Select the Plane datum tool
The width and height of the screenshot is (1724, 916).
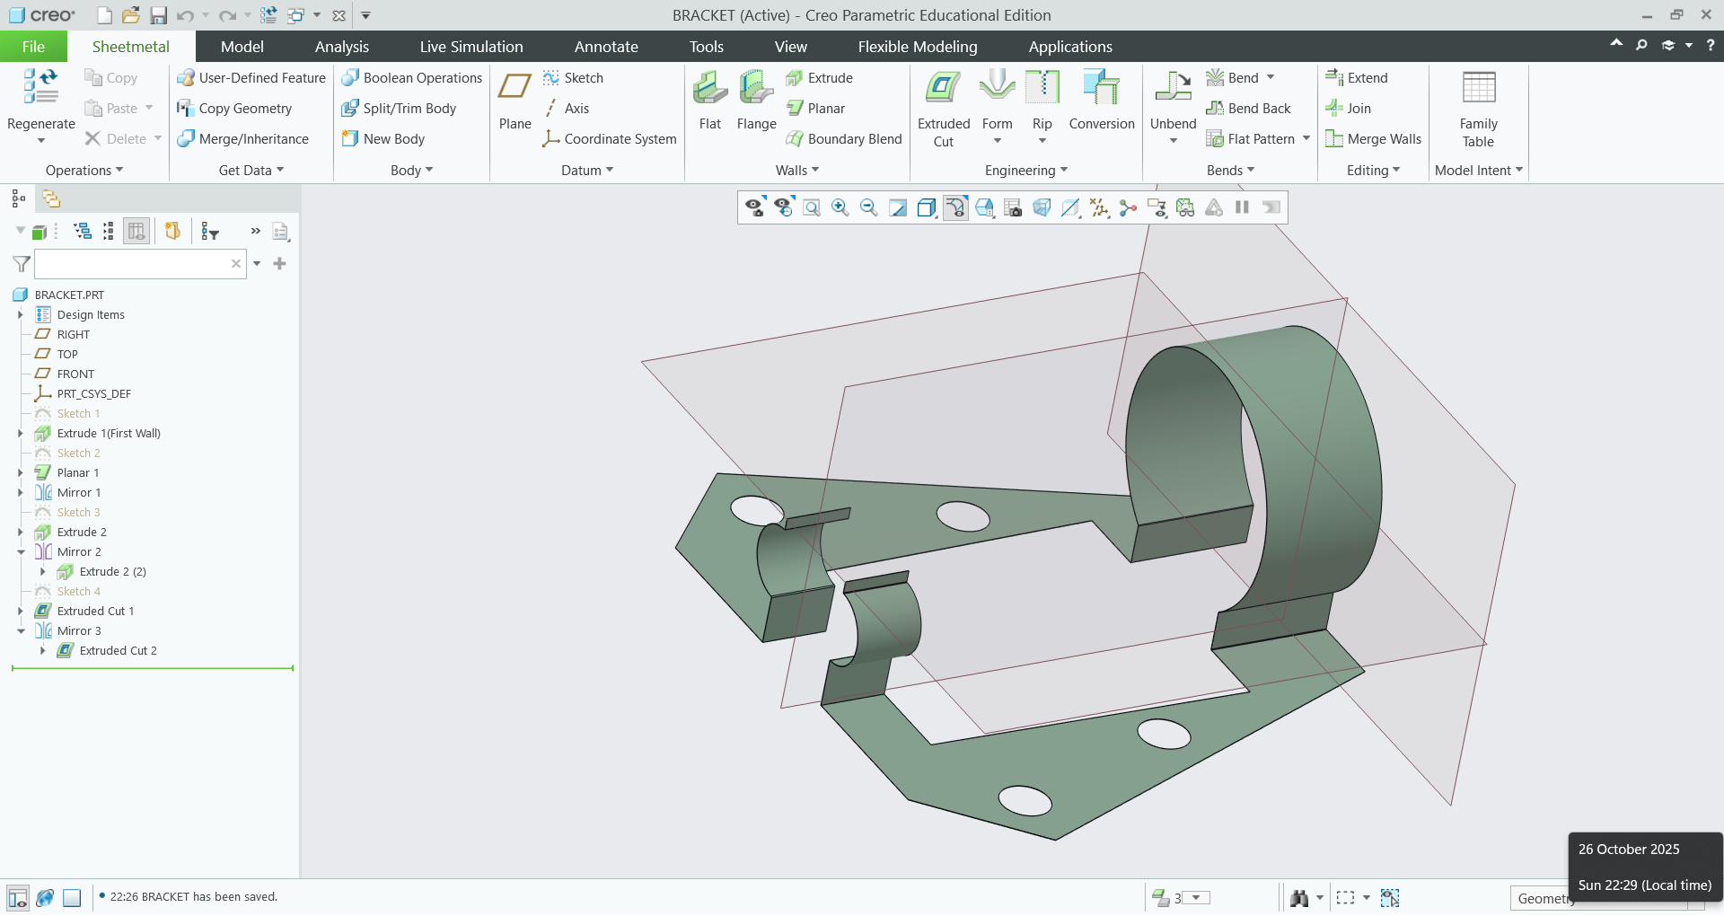coord(515,100)
